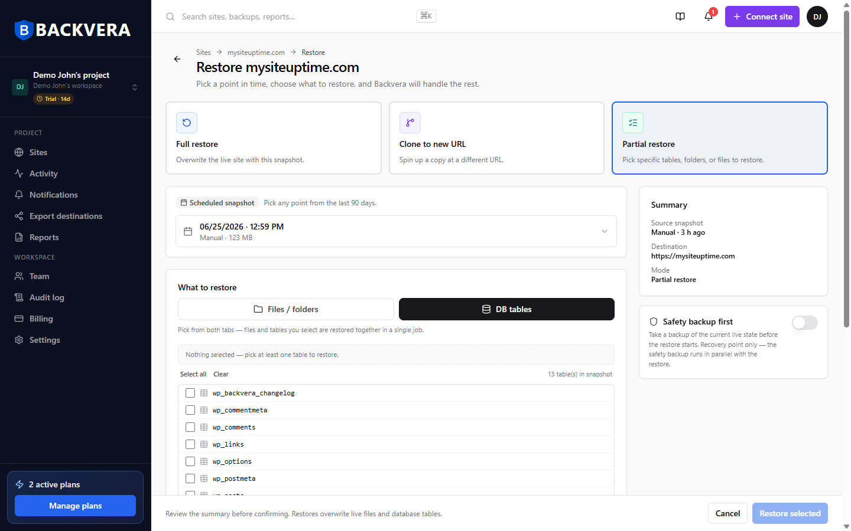Check the wp_options table

[x=190, y=461]
